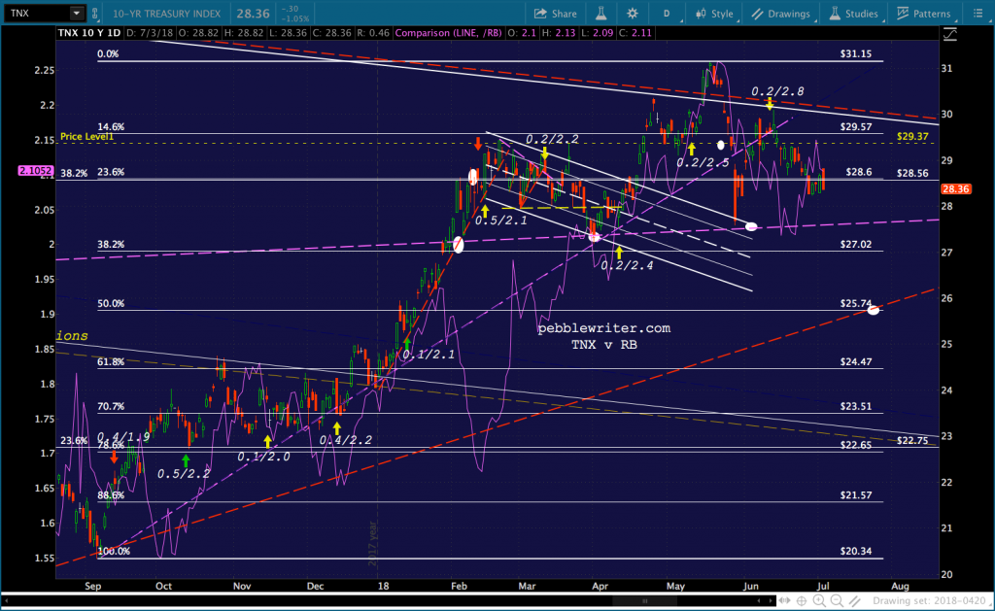Click the TNX 10 Y 1D chart label
Viewport: 995px width, 611px height.
coord(88,32)
